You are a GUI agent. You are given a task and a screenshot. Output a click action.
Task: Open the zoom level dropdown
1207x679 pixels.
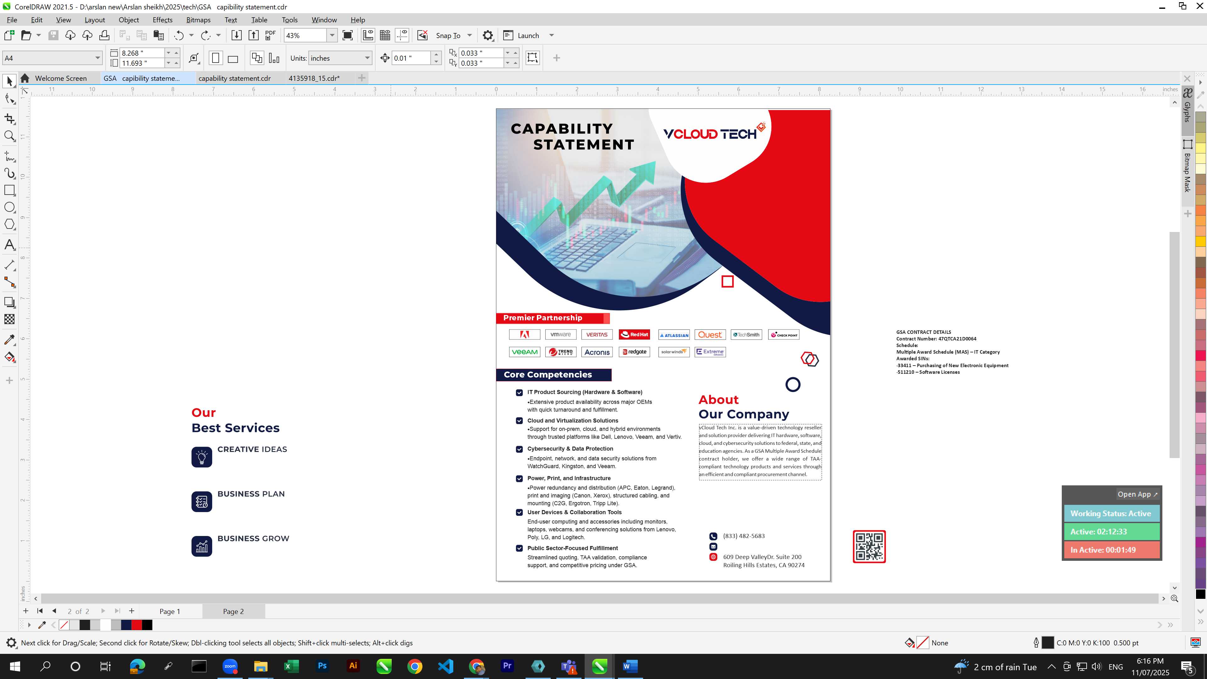click(332, 35)
